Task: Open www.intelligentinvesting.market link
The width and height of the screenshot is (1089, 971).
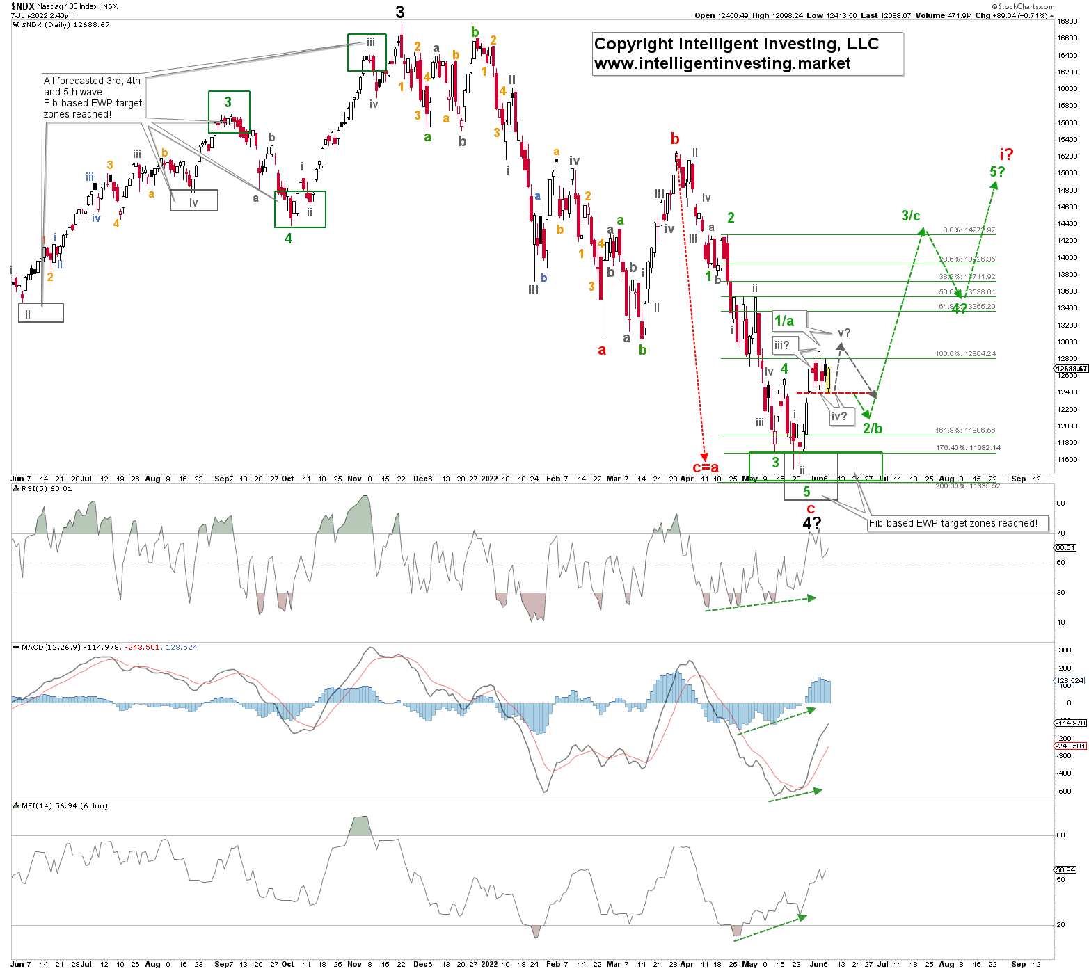Action: pyautogui.click(x=722, y=63)
